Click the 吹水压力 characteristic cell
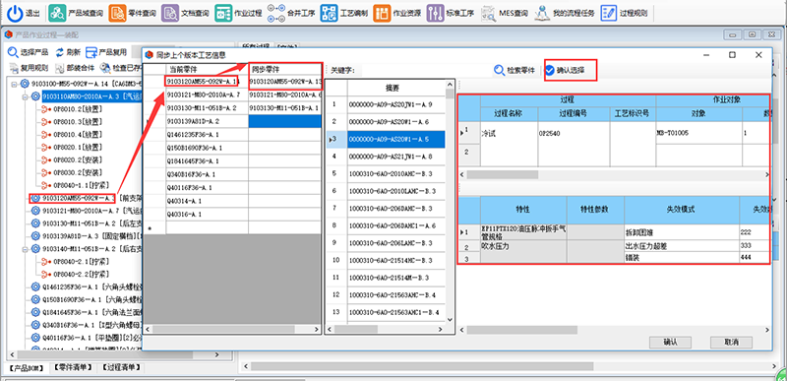The height and width of the screenshot is (381, 787). point(523,245)
